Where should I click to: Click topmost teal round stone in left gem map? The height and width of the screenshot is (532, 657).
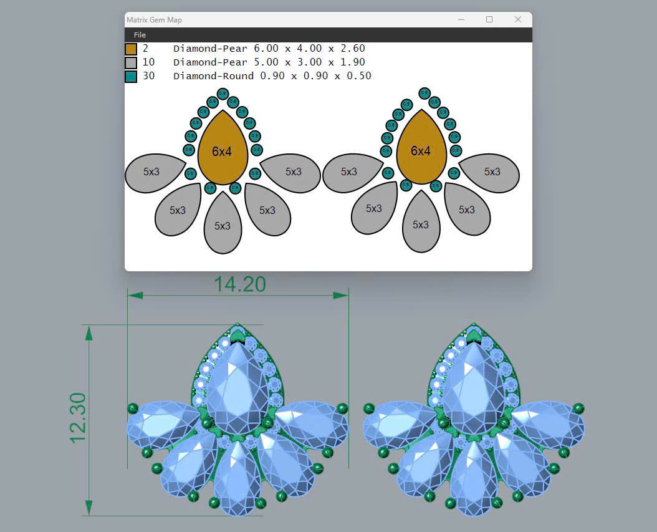click(x=223, y=94)
